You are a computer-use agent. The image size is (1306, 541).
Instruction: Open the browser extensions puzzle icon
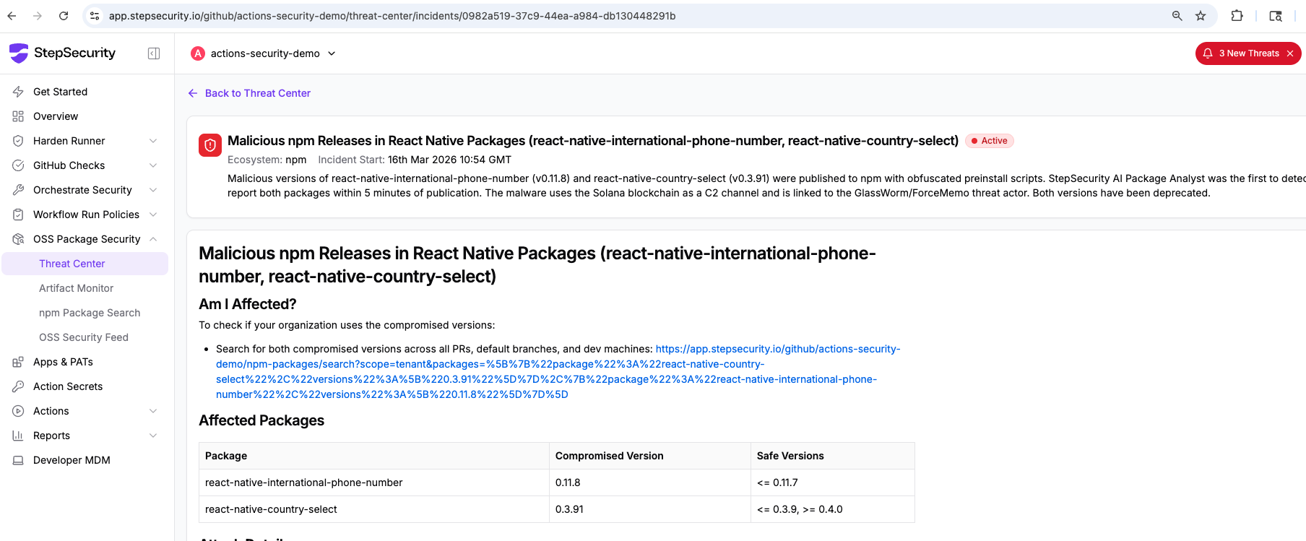click(x=1237, y=16)
